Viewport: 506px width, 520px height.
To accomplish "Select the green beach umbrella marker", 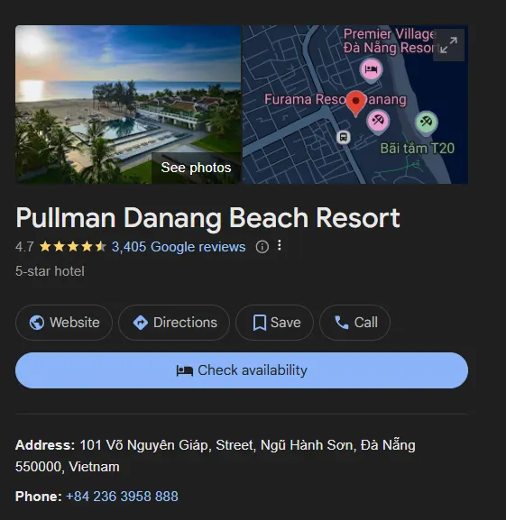I will [x=427, y=123].
